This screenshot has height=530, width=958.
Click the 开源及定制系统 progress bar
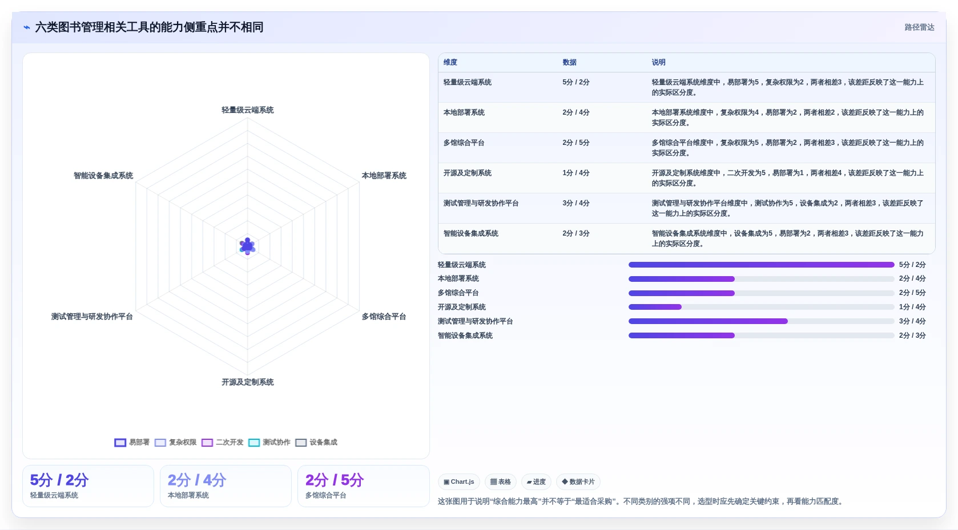761,307
